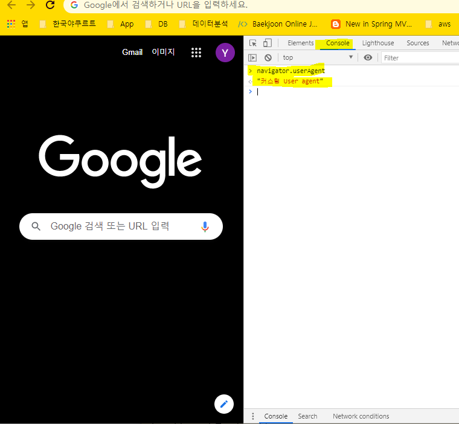Create a live expression with eye icon

tap(368, 57)
